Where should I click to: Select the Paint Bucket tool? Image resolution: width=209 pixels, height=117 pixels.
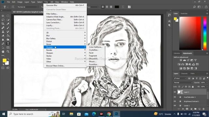(x=8, y=36)
